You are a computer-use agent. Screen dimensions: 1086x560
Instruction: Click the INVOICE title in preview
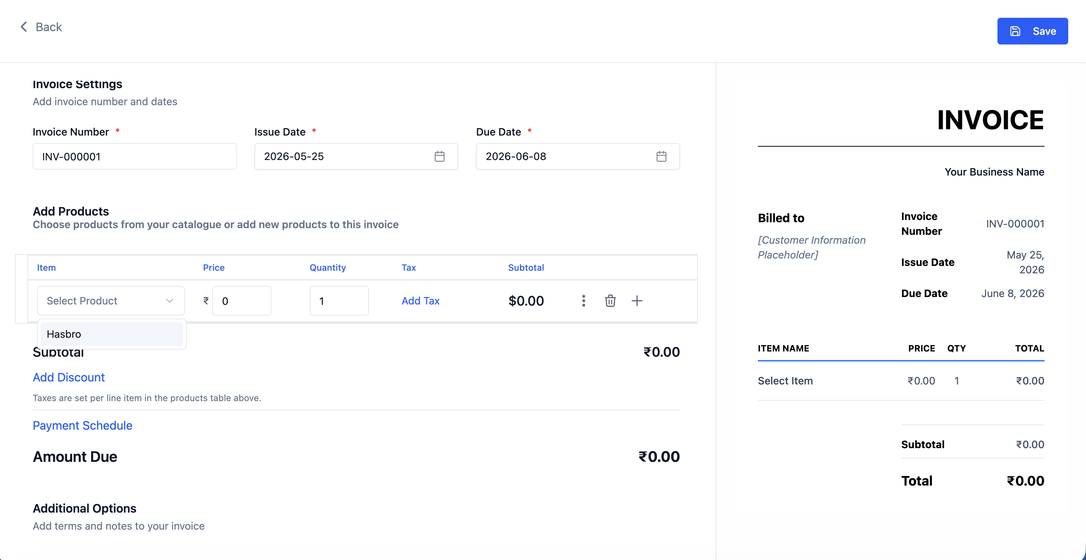coord(990,120)
